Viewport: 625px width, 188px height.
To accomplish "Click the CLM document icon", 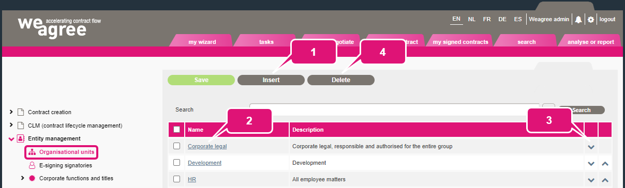I will 21,126.
